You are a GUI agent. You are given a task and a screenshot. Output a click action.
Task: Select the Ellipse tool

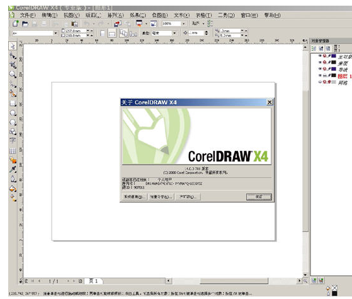[x=13, y=113]
